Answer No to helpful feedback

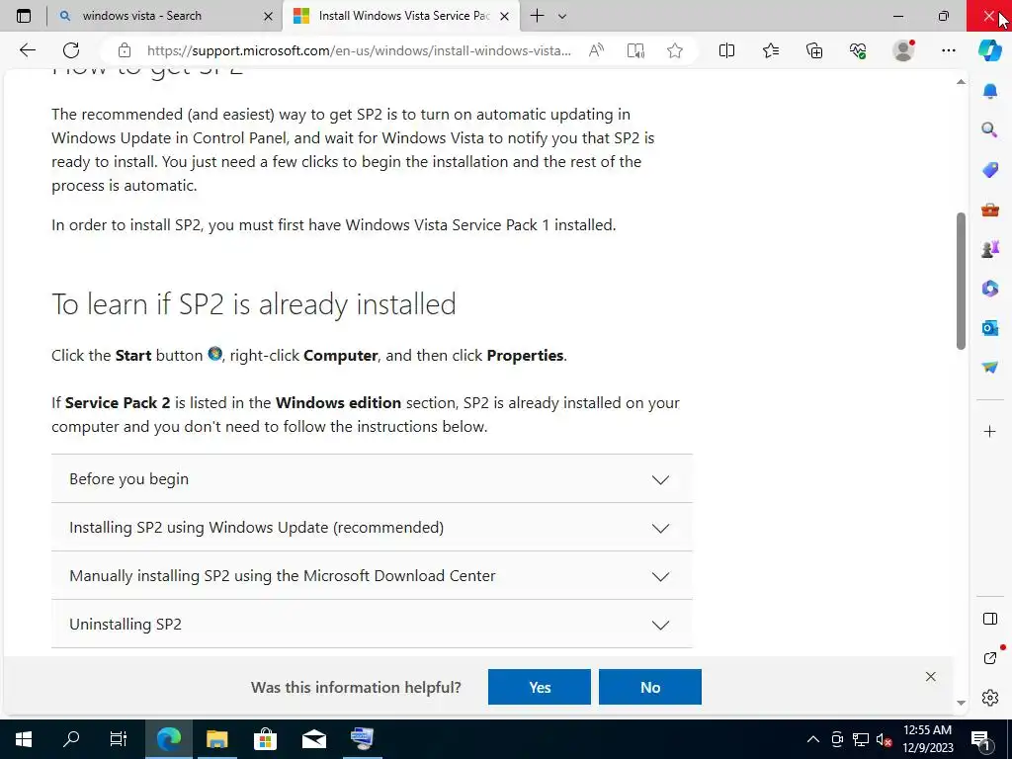tap(650, 687)
